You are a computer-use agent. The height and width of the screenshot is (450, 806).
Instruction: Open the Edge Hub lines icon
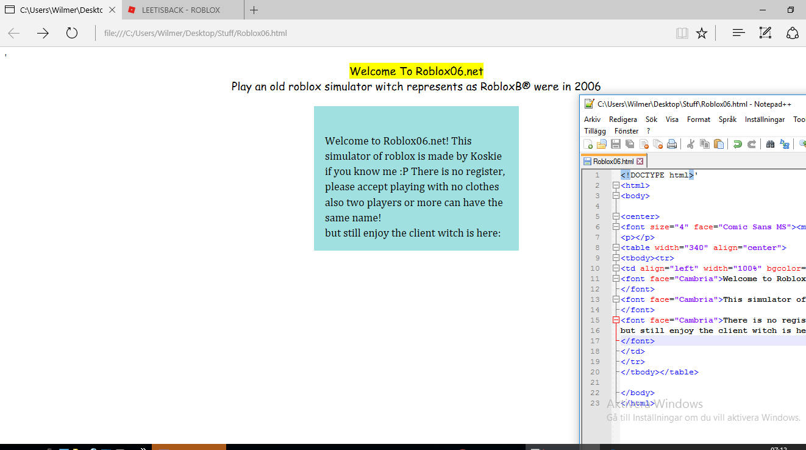[x=738, y=33]
